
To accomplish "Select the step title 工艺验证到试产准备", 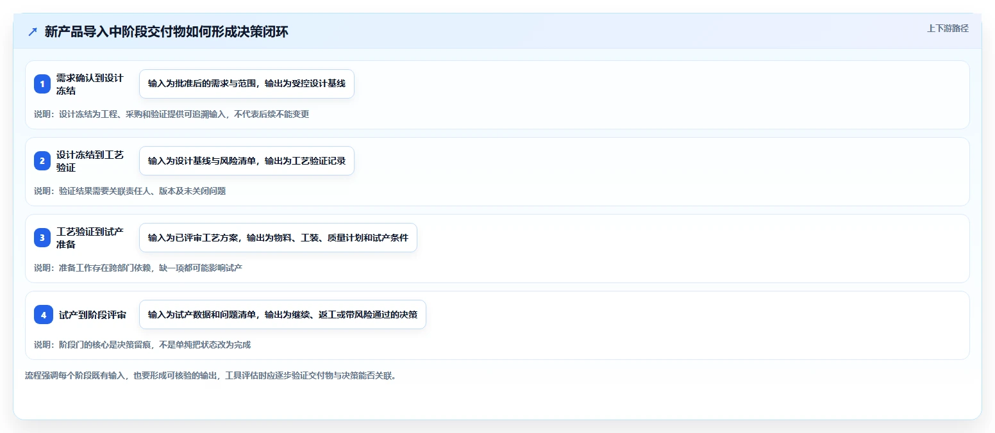I will coord(90,238).
